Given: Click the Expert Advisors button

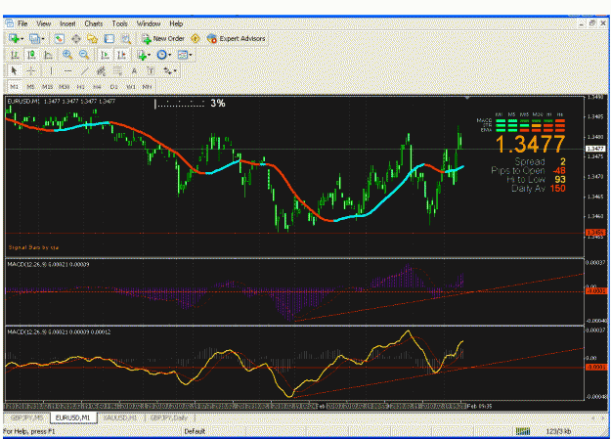Looking at the screenshot, I should [x=237, y=38].
